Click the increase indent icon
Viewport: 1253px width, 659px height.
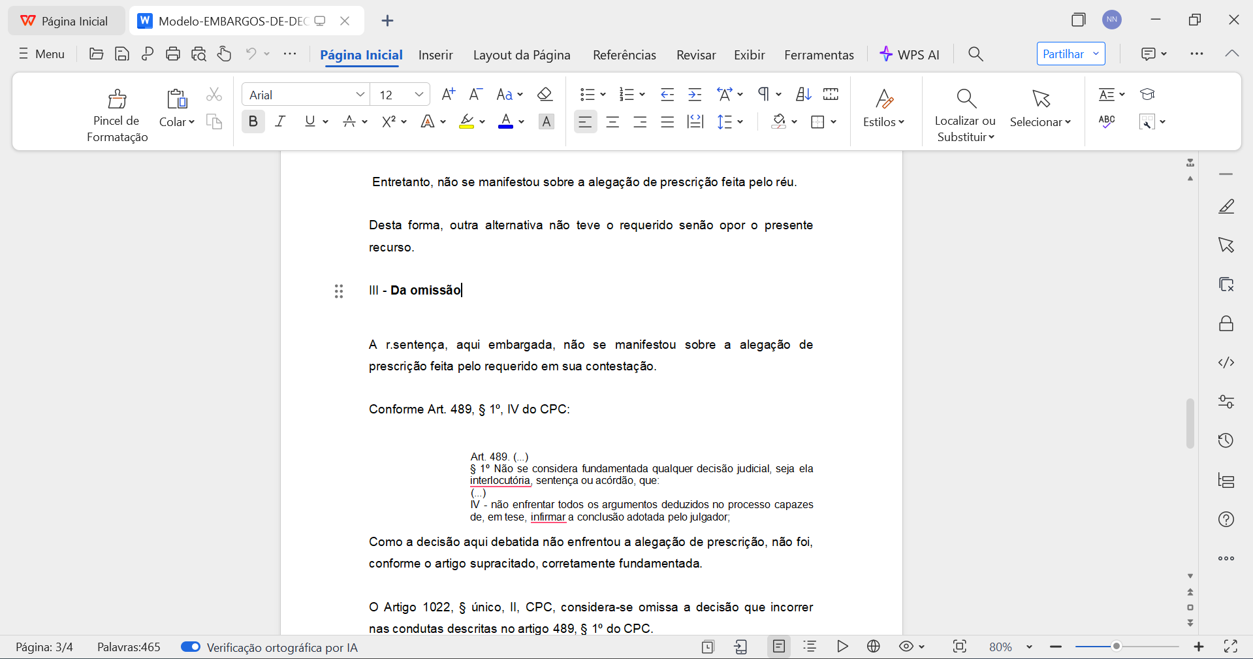[695, 95]
